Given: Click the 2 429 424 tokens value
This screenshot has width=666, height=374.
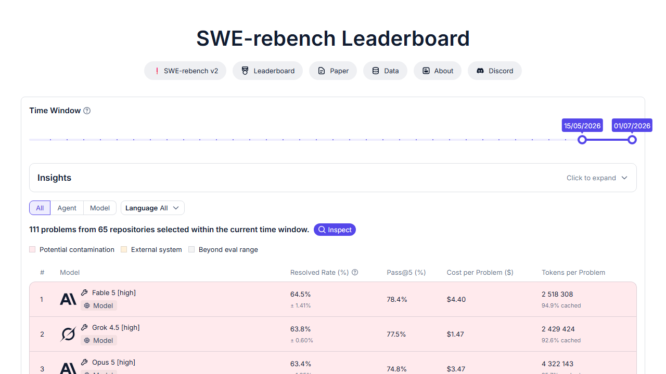Looking at the screenshot, I should tap(558, 329).
